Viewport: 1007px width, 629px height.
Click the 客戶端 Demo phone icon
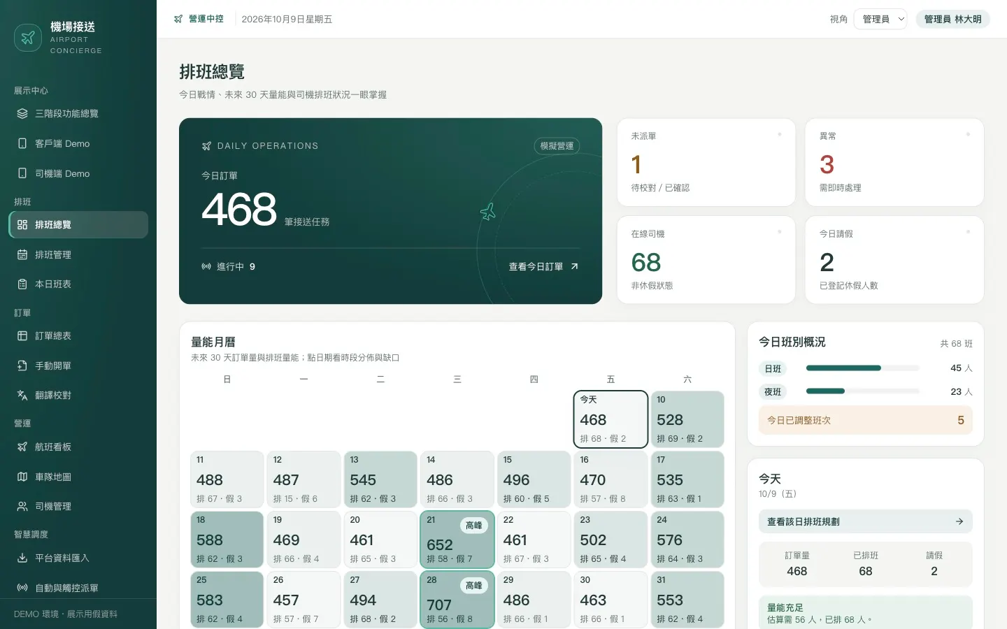pyautogui.click(x=22, y=143)
